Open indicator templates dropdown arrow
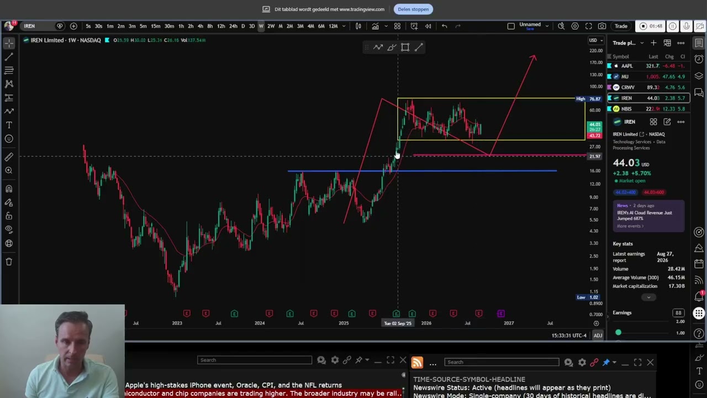Screen dimensions: 707x398 385,26
